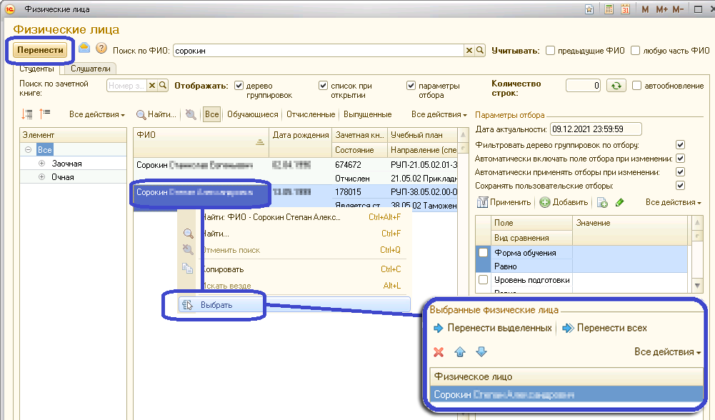Open the calculator icon in the title bar
The height and width of the screenshot is (420, 715).
609,9
